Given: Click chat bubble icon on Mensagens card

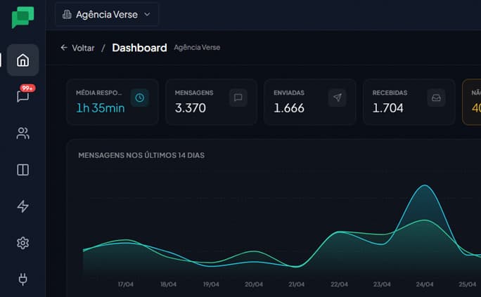Looking at the screenshot, I should [x=238, y=98].
